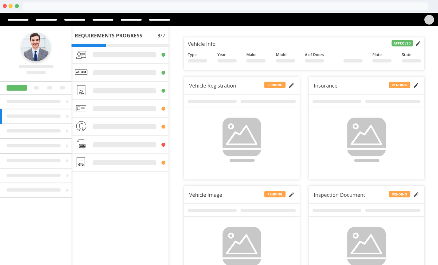The height and width of the screenshot is (265, 438).
Task: Expand the seventh sidebar row arrow
Action: point(67,190)
